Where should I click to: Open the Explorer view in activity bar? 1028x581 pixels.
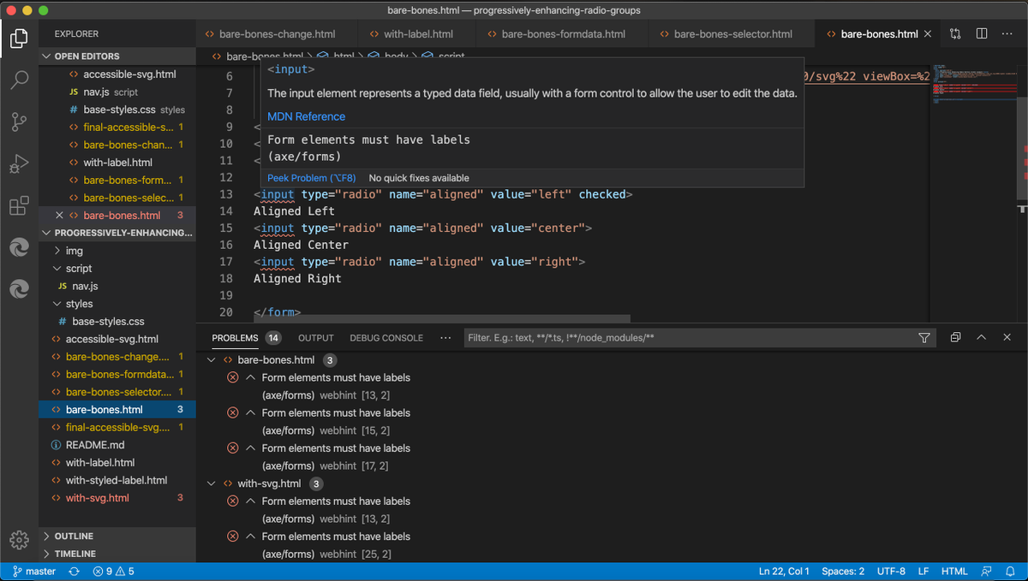(19, 38)
